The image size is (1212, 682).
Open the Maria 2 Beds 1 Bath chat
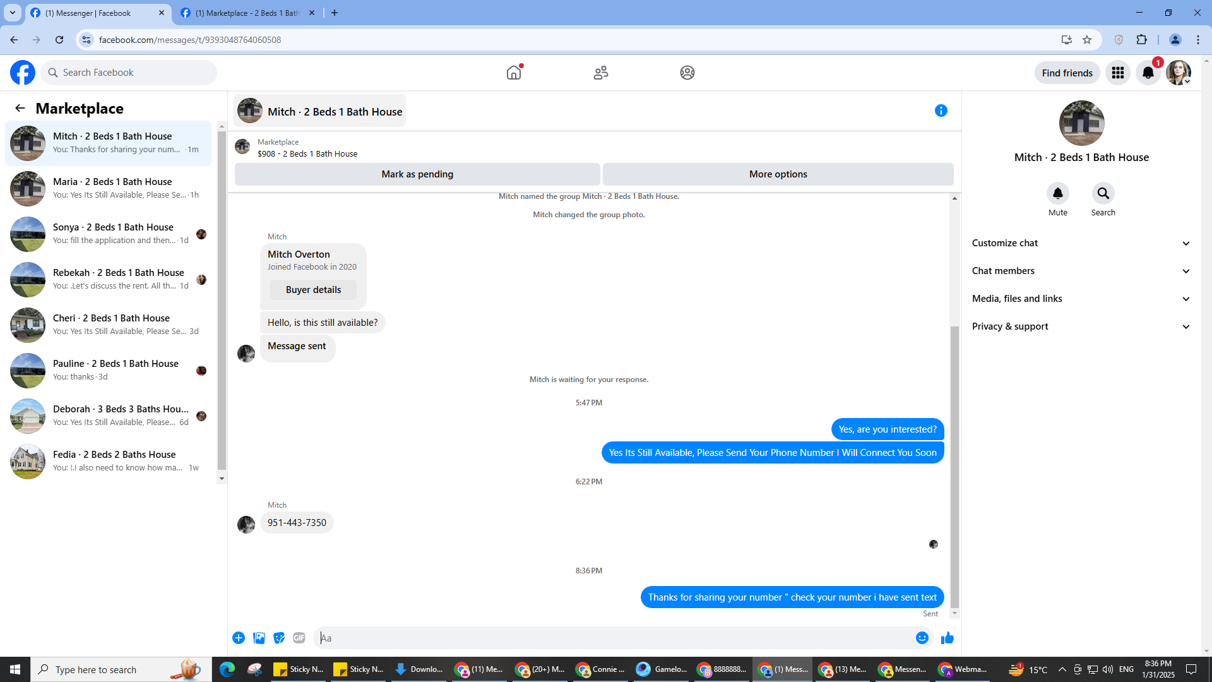[x=109, y=188]
